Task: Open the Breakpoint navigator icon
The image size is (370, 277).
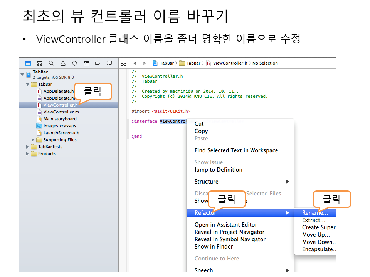Action: pos(98,63)
